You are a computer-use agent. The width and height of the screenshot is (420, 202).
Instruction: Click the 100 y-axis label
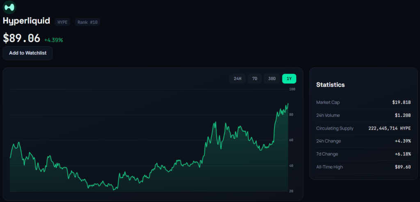(x=292, y=89)
